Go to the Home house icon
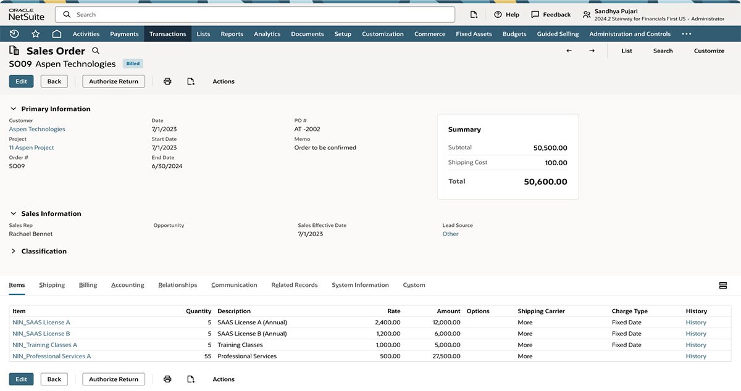This screenshot has height=391, width=741. pyautogui.click(x=56, y=34)
